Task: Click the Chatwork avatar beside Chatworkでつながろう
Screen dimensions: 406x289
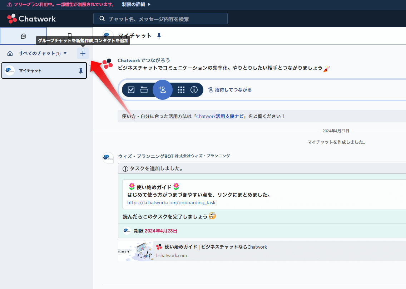Action: click(x=108, y=64)
